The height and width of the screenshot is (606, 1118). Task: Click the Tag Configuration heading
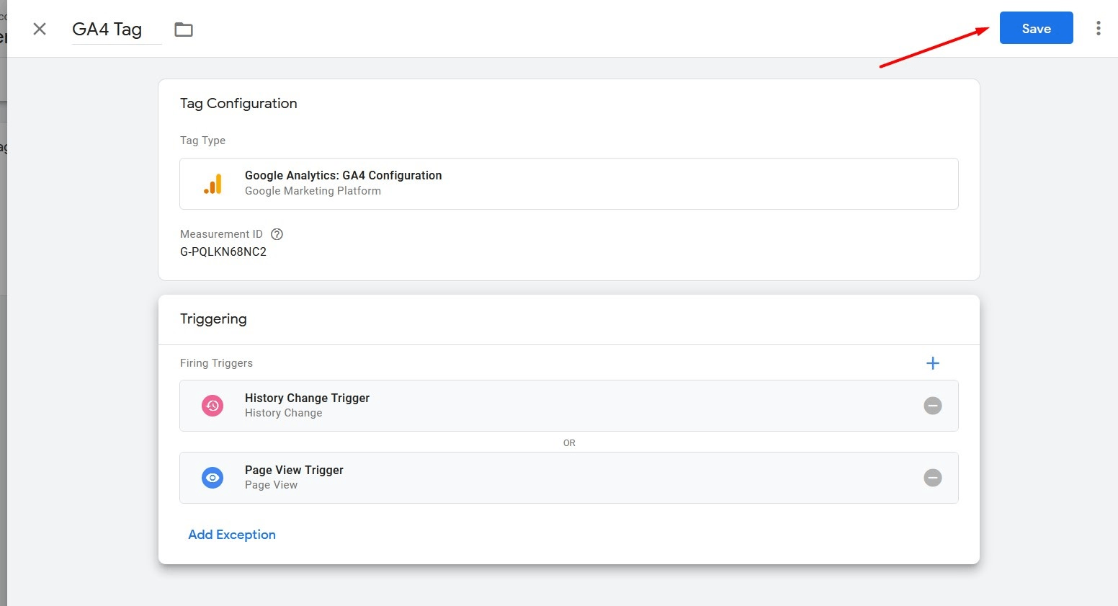[238, 103]
